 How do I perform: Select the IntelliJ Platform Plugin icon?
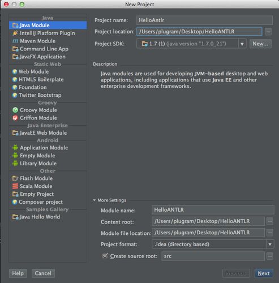point(15,33)
